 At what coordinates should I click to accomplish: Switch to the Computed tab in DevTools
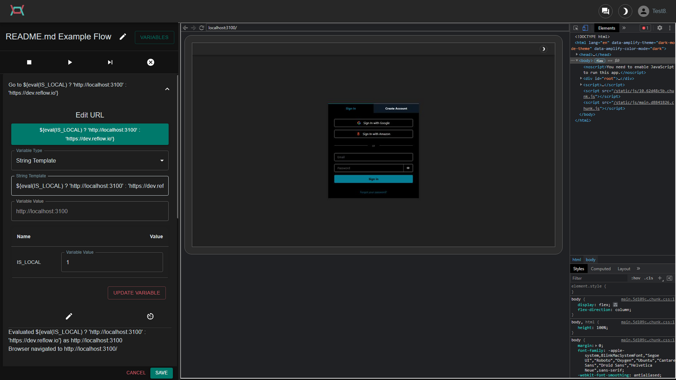[x=601, y=269]
